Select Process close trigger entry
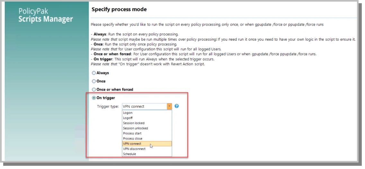Image resolution: width=365 pixels, height=169 pixels. pyautogui.click(x=147, y=138)
